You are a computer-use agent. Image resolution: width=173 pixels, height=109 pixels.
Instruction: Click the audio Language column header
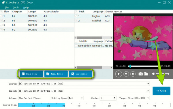(x=98, y=12)
